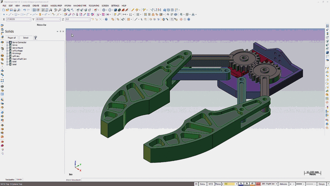330x186 pixels.
Task: Expand the Servo Connector tree node
Action: (7, 43)
